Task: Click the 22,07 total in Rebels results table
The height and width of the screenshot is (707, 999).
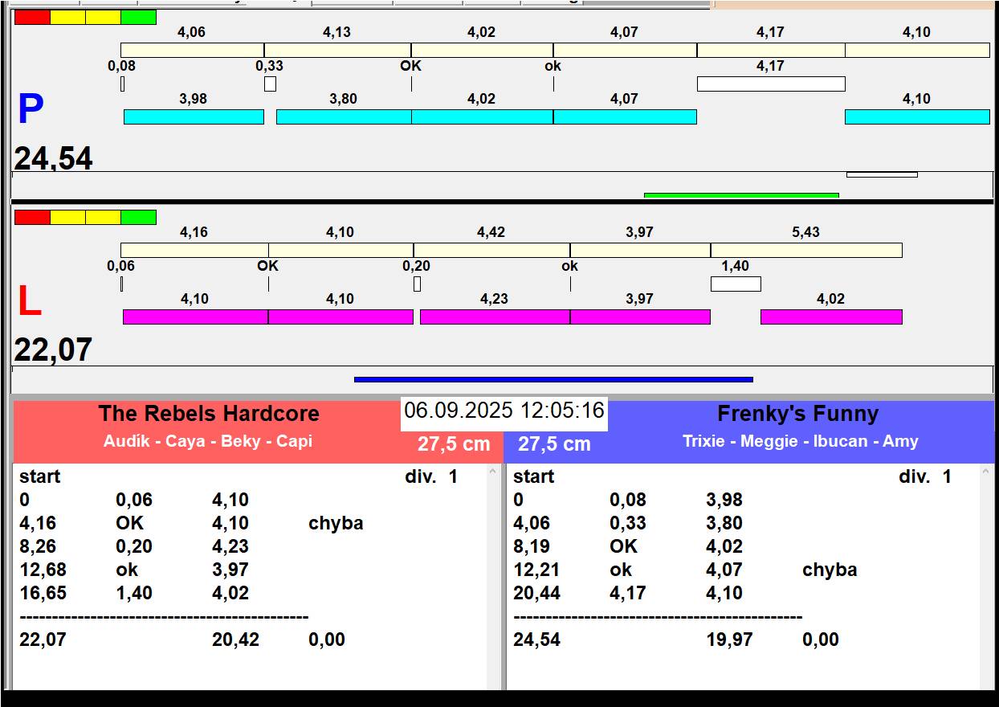Action: pos(43,640)
